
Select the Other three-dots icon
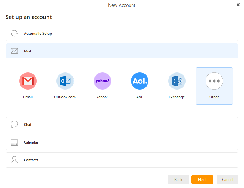tap(214, 81)
